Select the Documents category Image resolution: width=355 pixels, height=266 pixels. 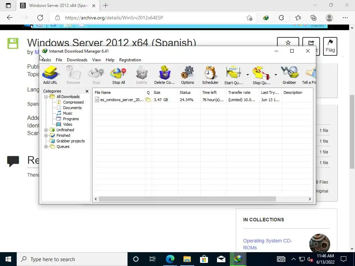click(x=72, y=108)
